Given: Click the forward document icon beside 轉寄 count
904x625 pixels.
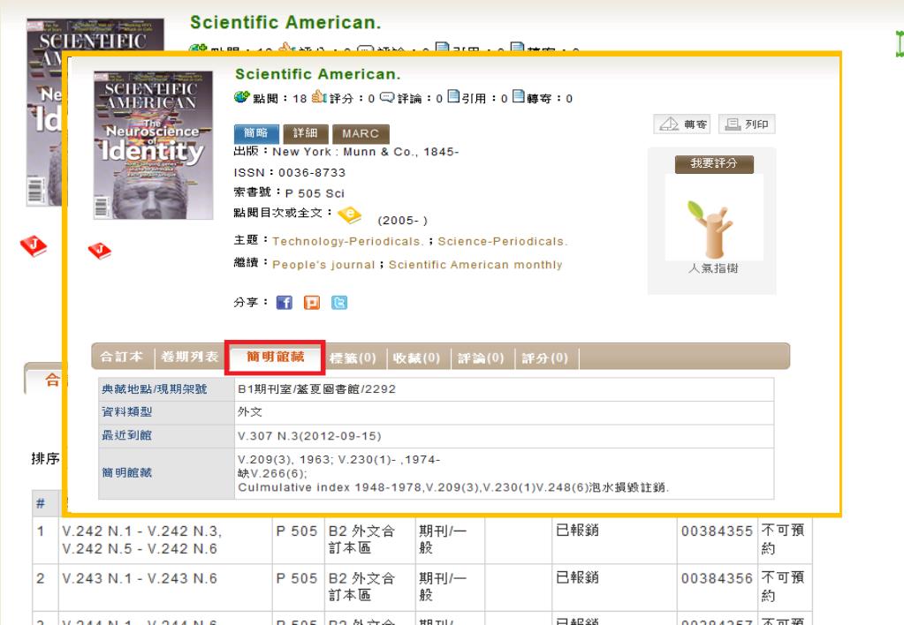Looking at the screenshot, I should 519,96.
